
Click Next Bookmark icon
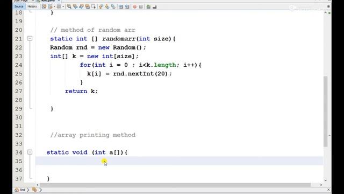tap(107, 6)
